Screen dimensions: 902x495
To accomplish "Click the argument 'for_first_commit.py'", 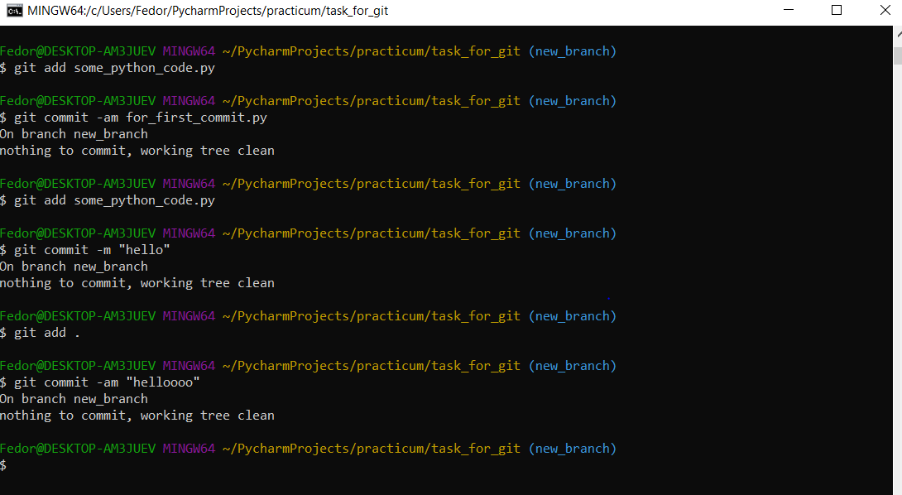I will pyautogui.click(x=194, y=117).
